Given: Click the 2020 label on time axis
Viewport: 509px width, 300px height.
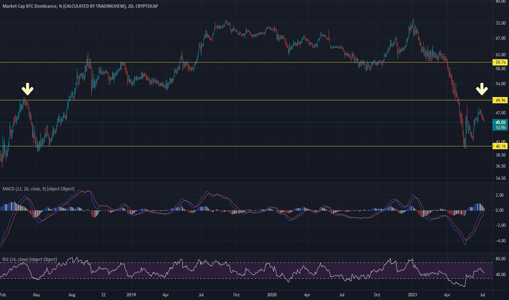Looking at the screenshot, I should click(x=272, y=295).
